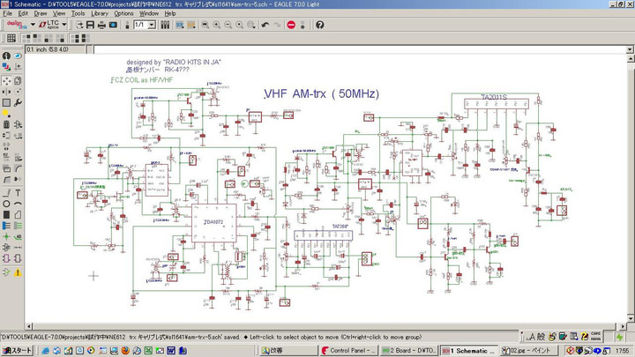
Task: Switch to Control Panel taskbar button
Action: pos(348,350)
